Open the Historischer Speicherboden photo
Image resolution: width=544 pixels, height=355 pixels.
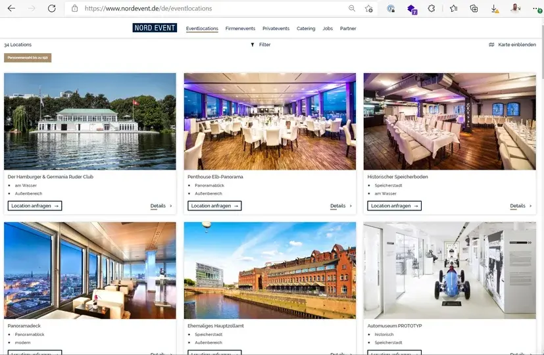(450, 122)
